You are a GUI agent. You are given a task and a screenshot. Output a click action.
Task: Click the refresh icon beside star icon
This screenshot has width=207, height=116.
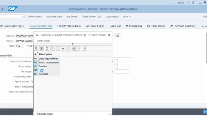69,49
